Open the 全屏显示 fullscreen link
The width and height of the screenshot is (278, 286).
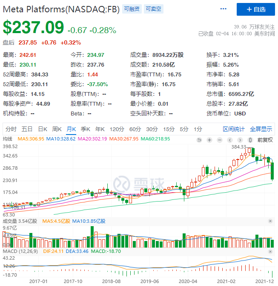click(261, 129)
